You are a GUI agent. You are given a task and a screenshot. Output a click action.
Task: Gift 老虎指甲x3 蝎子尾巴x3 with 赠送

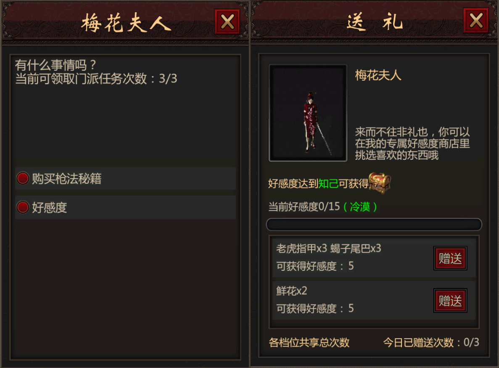(450, 258)
